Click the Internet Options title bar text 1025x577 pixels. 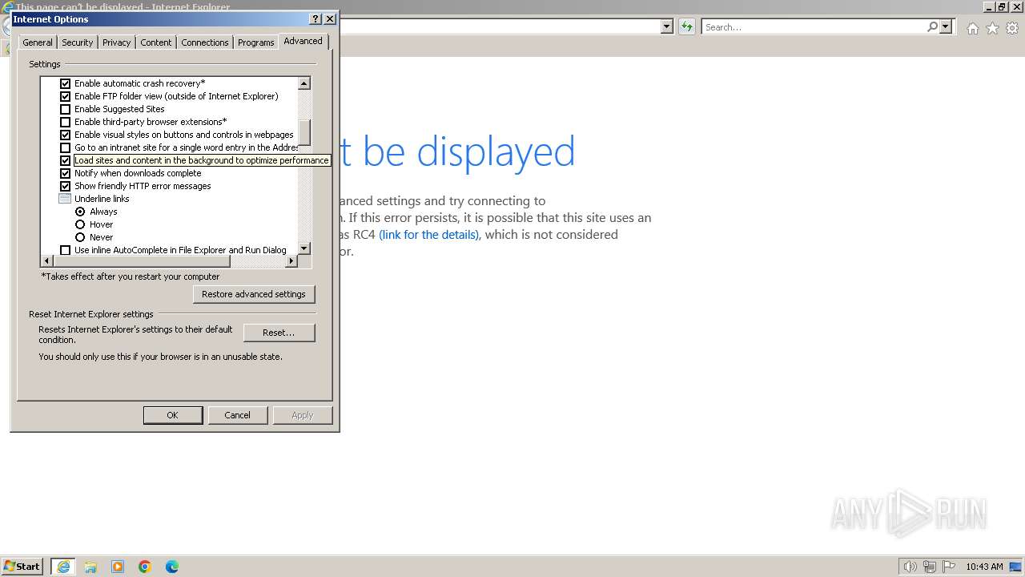click(51, 19)
